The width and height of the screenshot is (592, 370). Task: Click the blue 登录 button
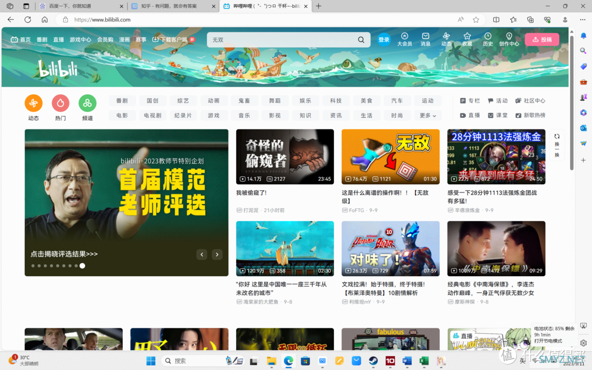pyautogui.click(x=384, y=39)
